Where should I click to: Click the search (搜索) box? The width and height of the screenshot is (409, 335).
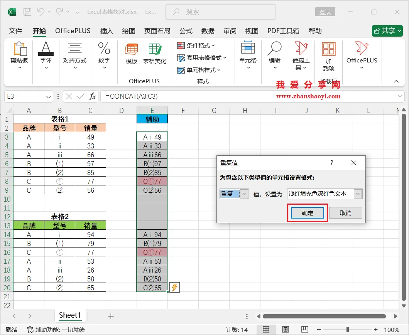pos(221,12)
